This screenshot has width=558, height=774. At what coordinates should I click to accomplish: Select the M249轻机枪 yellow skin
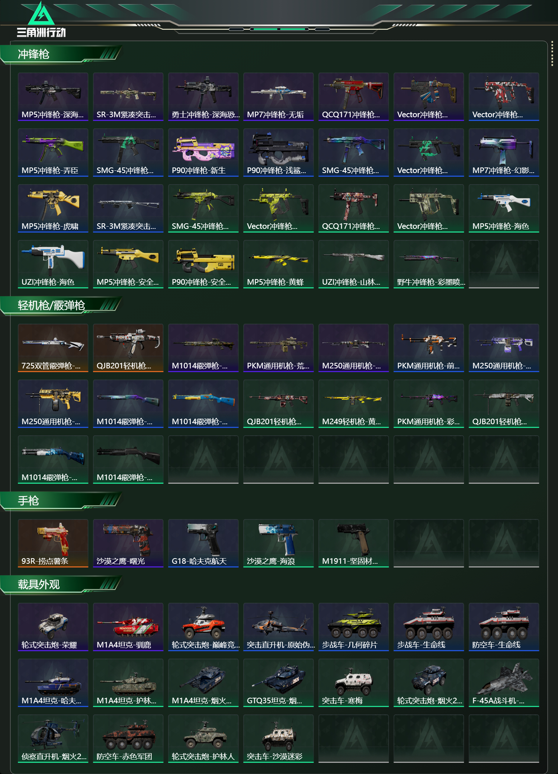tap(353, 404)
